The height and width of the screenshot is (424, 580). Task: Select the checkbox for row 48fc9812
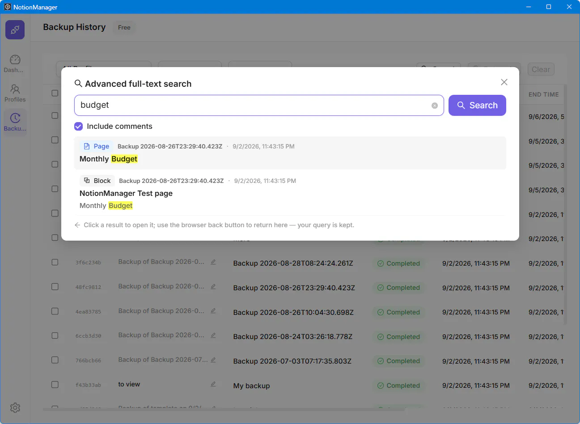coord(55,286)
